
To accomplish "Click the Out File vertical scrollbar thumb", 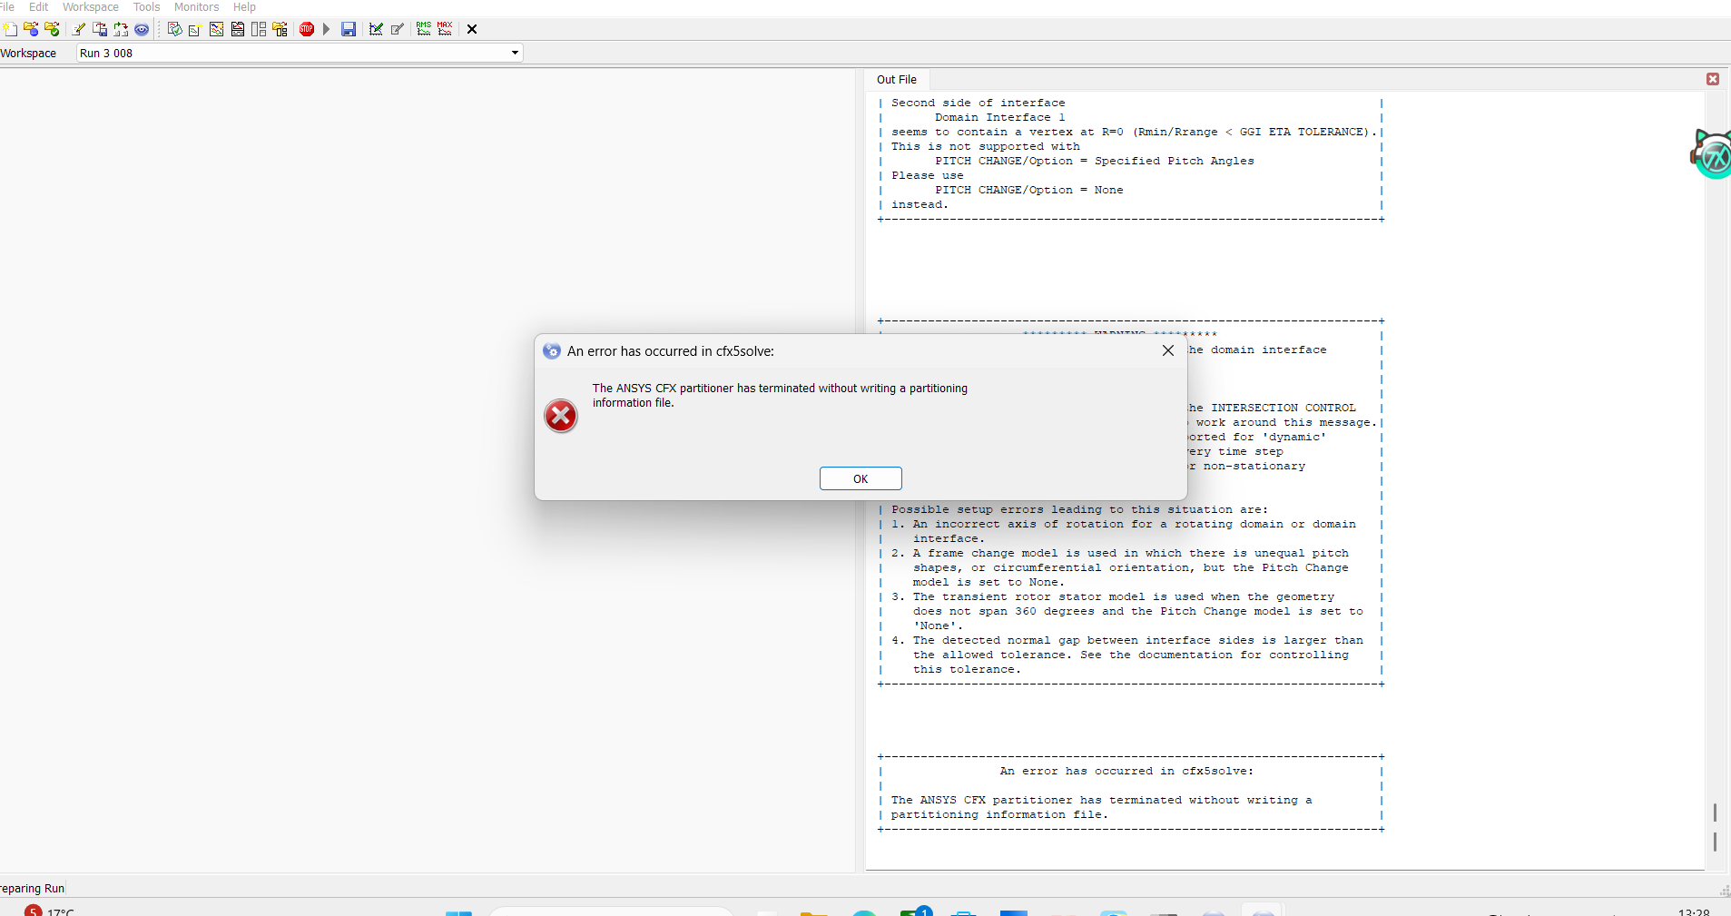I will [1715, 827].
